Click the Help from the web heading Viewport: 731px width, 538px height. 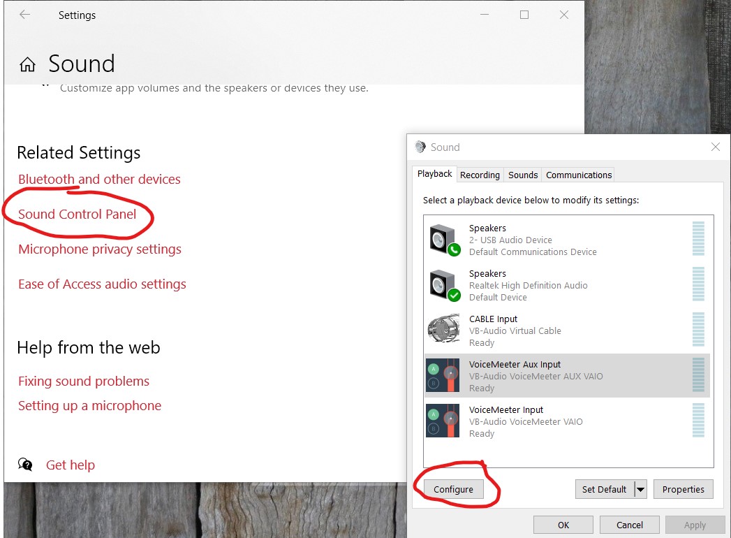89,348
